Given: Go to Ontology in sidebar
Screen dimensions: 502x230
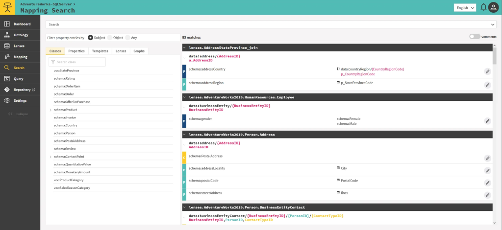Looking at the screenshot, I should [20, 35].
